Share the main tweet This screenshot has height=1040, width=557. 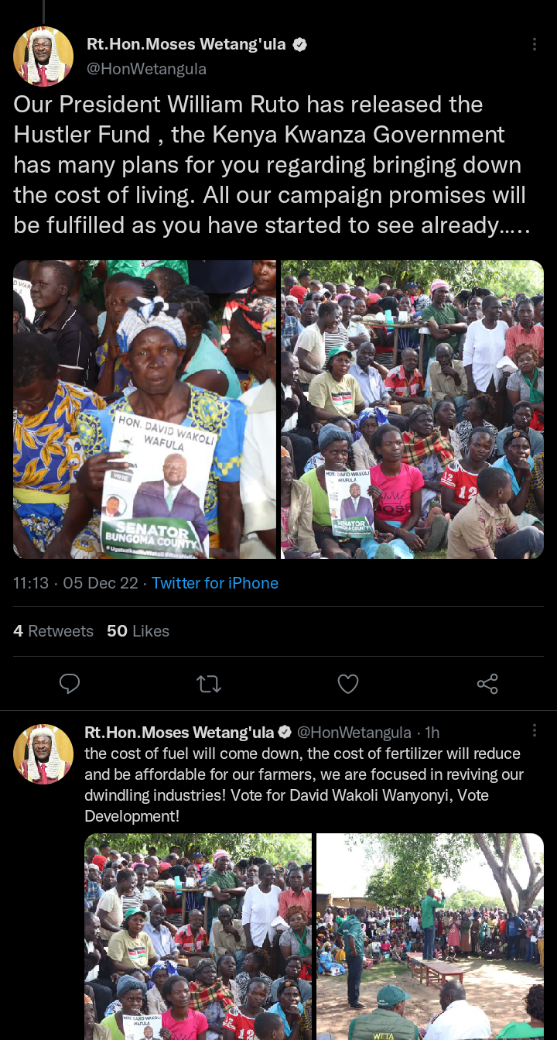[487, 683]
